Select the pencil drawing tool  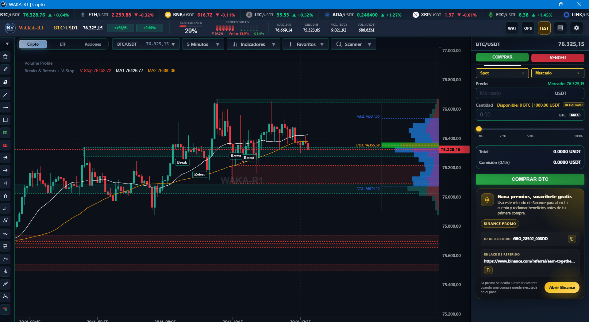coord(5,69)
